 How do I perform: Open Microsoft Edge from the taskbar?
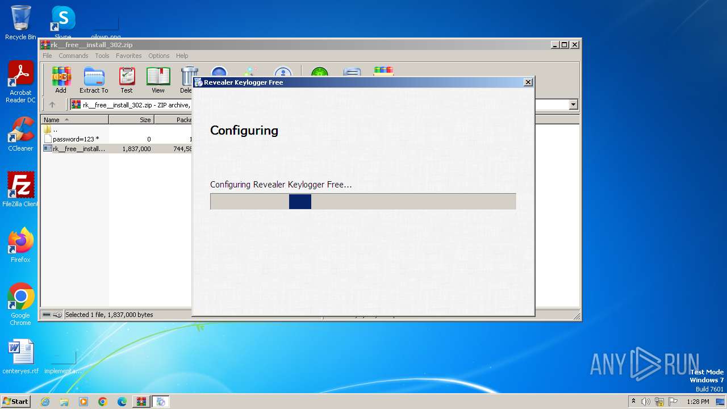click(122, 402)
